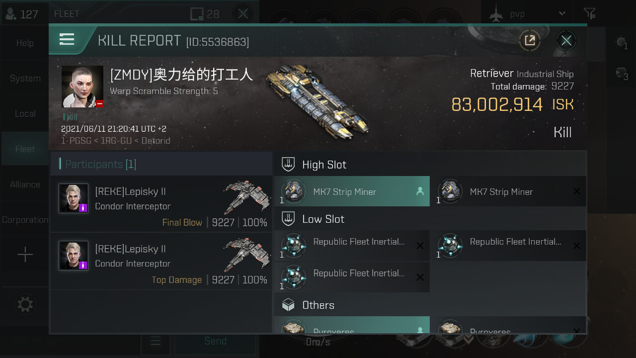
Task: Open the filter funnel icon
Action: coord(589,13)
